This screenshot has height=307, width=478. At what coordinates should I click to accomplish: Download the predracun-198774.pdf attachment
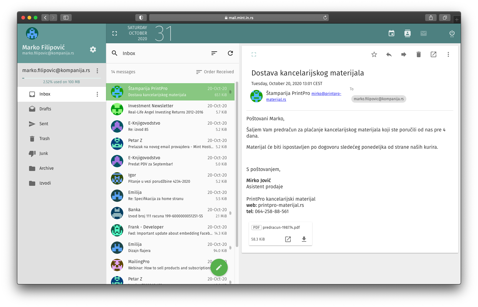[304, 239]
